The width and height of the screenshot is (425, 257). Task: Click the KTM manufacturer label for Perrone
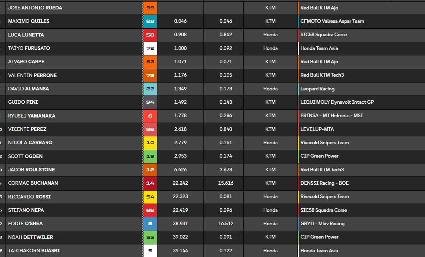[270, 75]
